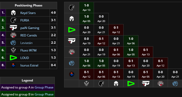
Task: Click the FURIA panther logo in standings
Action: click(x=13, y=20)
